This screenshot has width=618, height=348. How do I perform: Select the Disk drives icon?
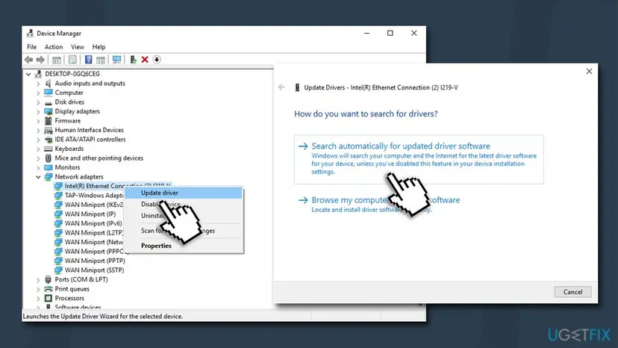48,102
